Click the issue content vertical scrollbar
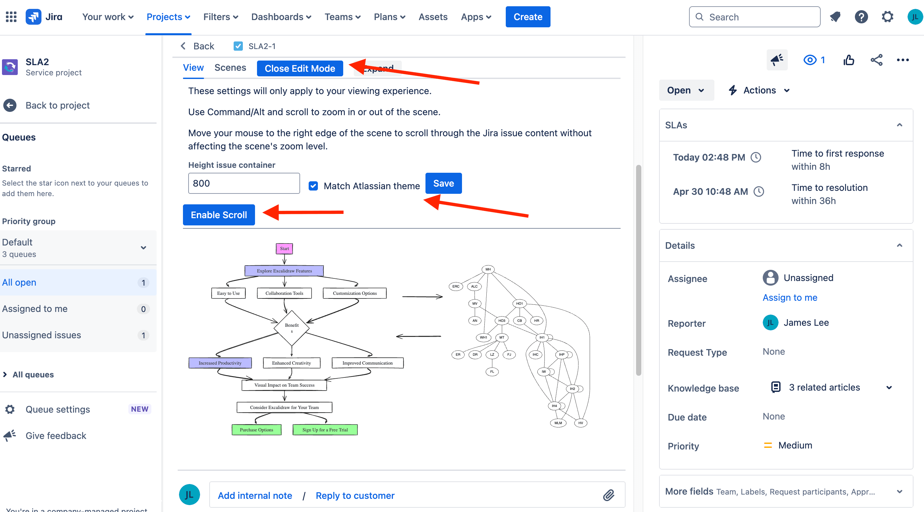 [638, 270]
